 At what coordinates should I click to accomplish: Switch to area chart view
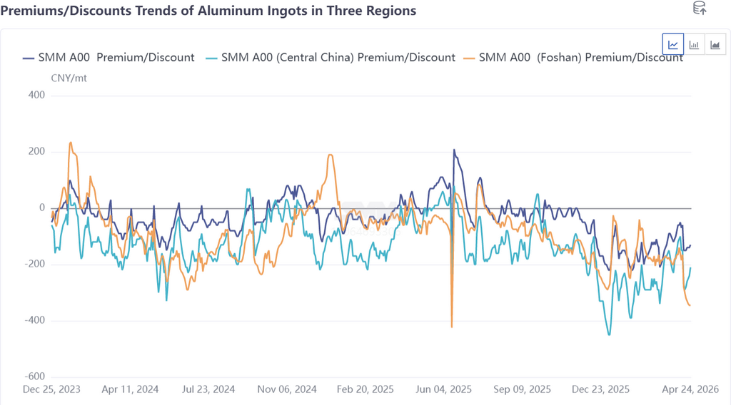click(715, 45)
